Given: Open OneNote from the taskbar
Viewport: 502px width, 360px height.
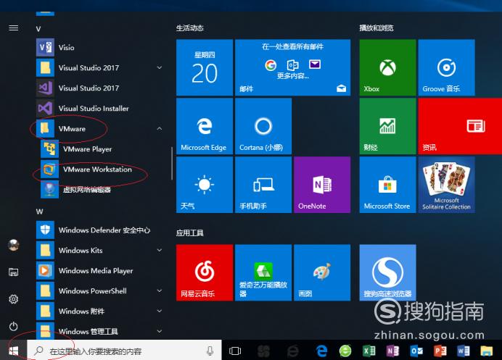Looking at the screenshot, I should click(x=392, y=351).
